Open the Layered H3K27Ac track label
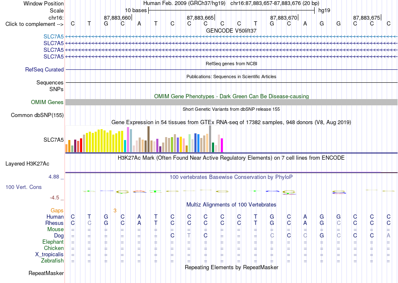The width and height of the screenshot is (398, 283). pos(27,164)
